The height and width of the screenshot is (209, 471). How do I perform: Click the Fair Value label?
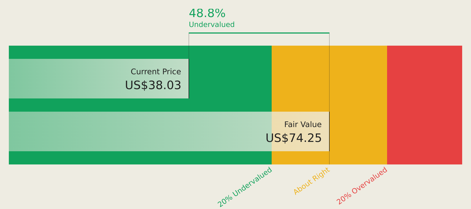click(x=303, y=125)
